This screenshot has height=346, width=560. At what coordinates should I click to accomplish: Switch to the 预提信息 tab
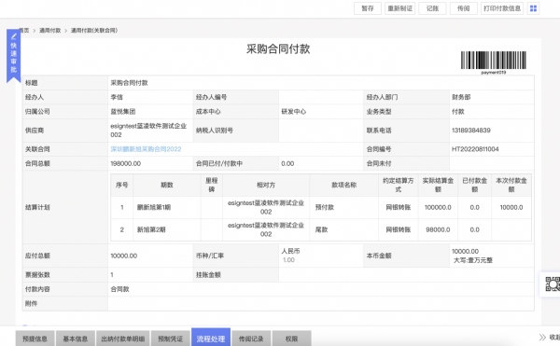tap(35, 339)
